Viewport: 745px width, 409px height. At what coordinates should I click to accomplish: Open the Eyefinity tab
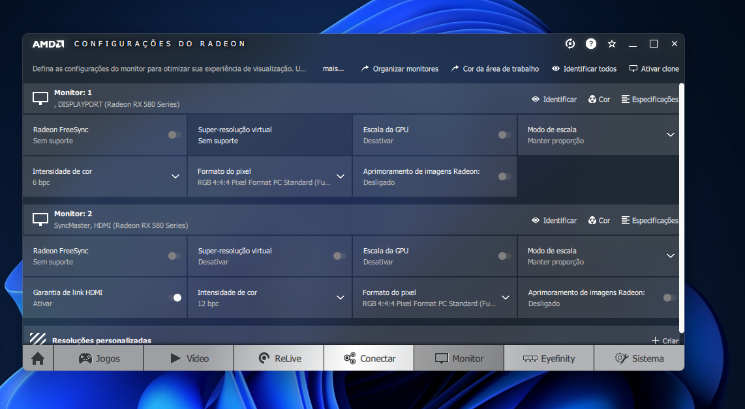click(549, 358)
